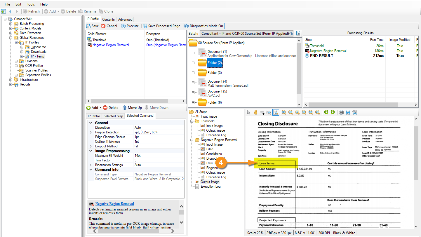This screenshot has width=421, height=237.
Task: Click the fit-to-width zoom icon
Action: 311,112
